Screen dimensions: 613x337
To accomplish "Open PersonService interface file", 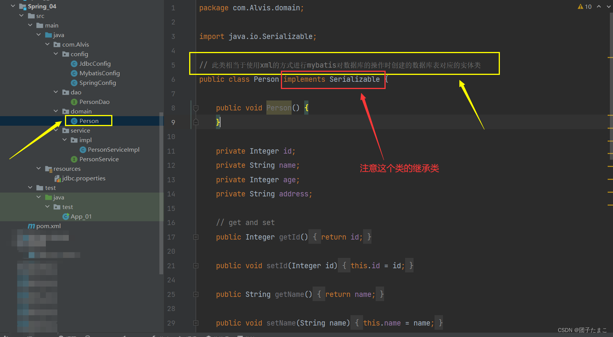I will click(99, 159).
